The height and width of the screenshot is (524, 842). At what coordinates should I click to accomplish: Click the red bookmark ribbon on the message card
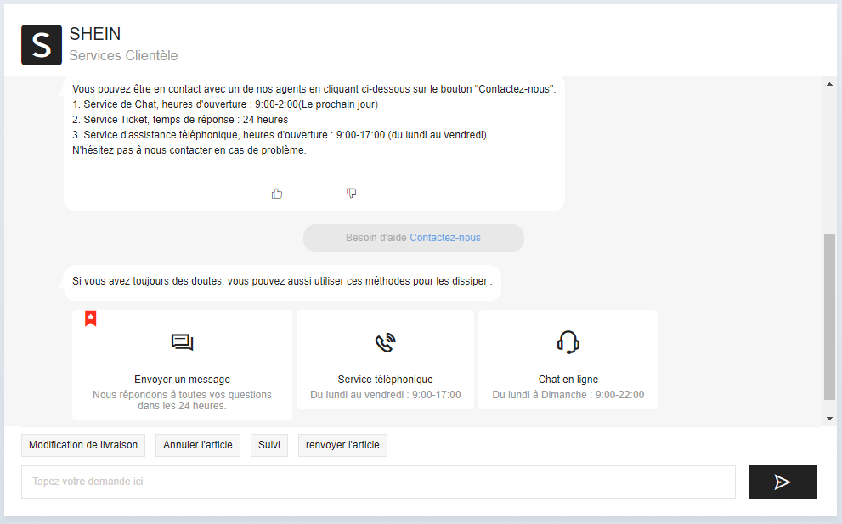[90, 318]
